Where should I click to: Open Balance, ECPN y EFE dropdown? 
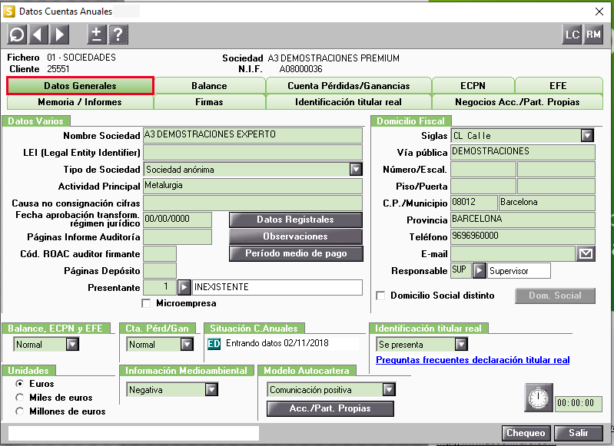tap(72, 344)
